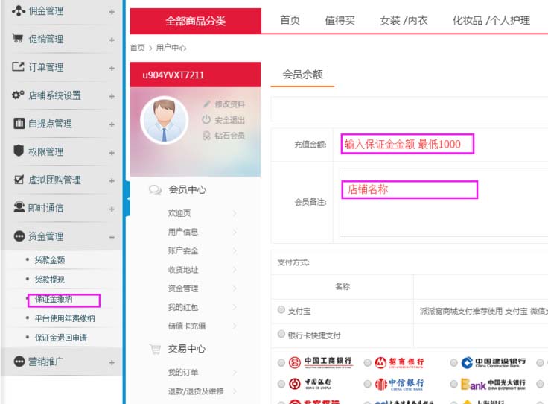Click the 中国光大银行 logo
This screenshot has width=548, height=404.
pos(494,385)
